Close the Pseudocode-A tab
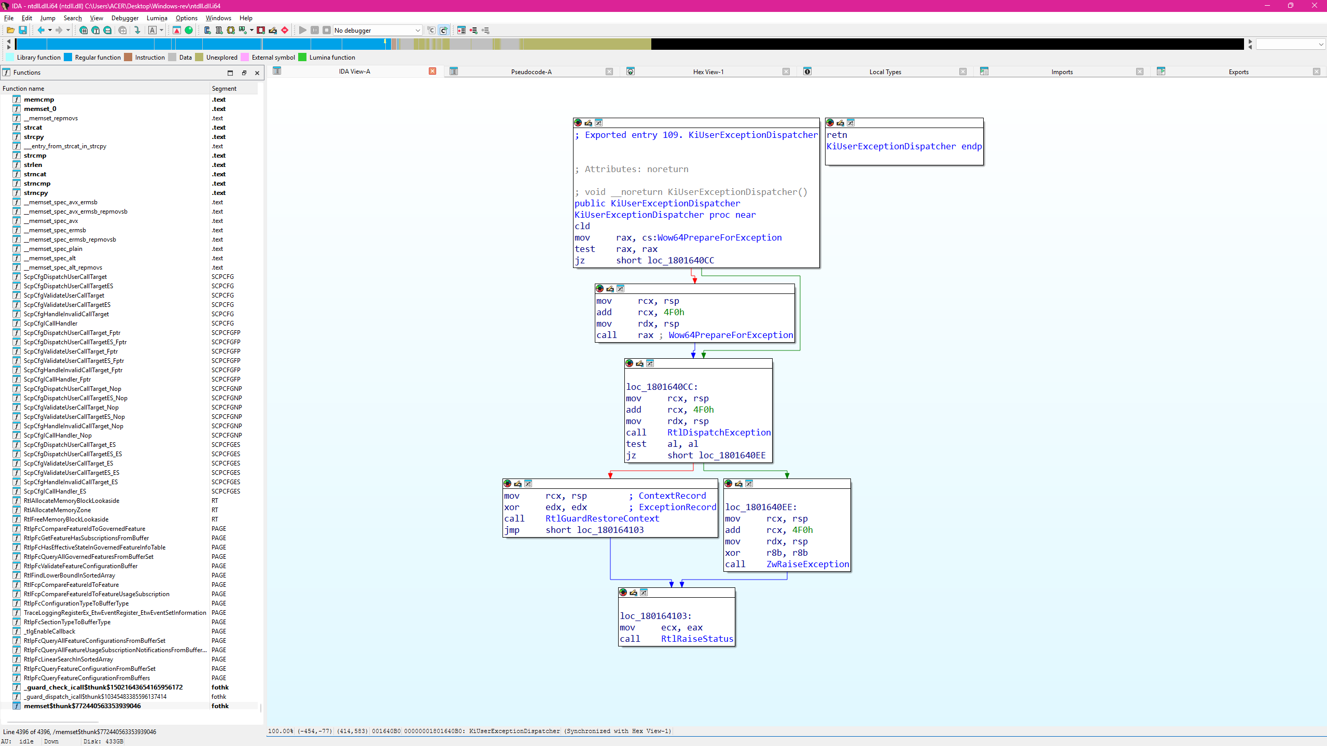This screenshot has height=746, width=1327. pyautogui.click(x=609, y=72)
